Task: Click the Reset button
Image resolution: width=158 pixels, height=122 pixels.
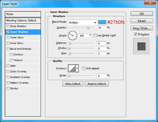Action: click(142, 21)
